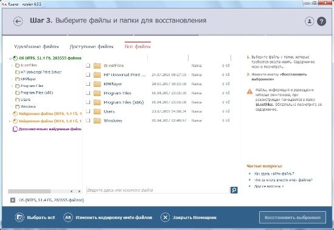This screenshot has height=230, width=334.
Task: Click the KMPlayer folder icon in the file list
Action: (x=97, y=84)
